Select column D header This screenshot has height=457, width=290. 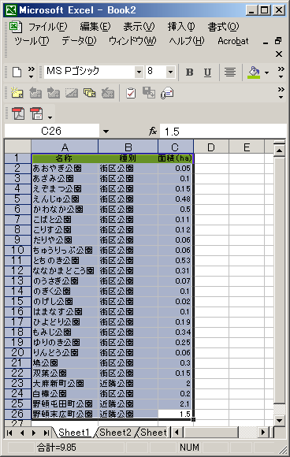click(211, 147)
